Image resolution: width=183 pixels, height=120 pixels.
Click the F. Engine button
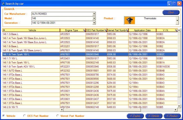[135, 116]
